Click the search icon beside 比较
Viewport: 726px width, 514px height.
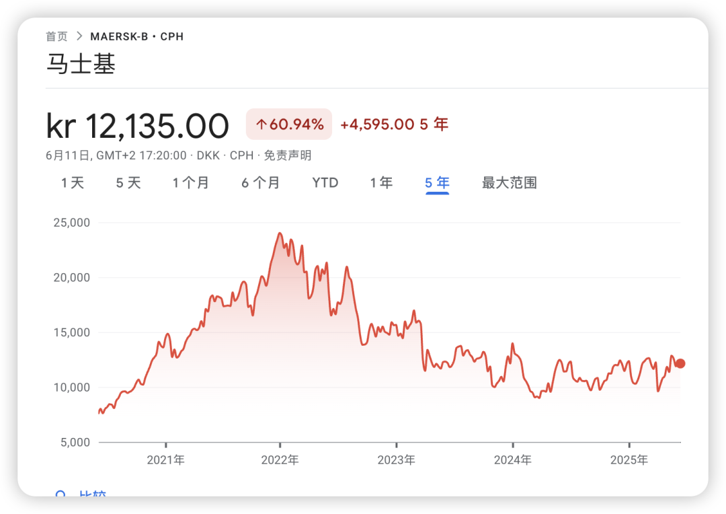coord(61,494)
